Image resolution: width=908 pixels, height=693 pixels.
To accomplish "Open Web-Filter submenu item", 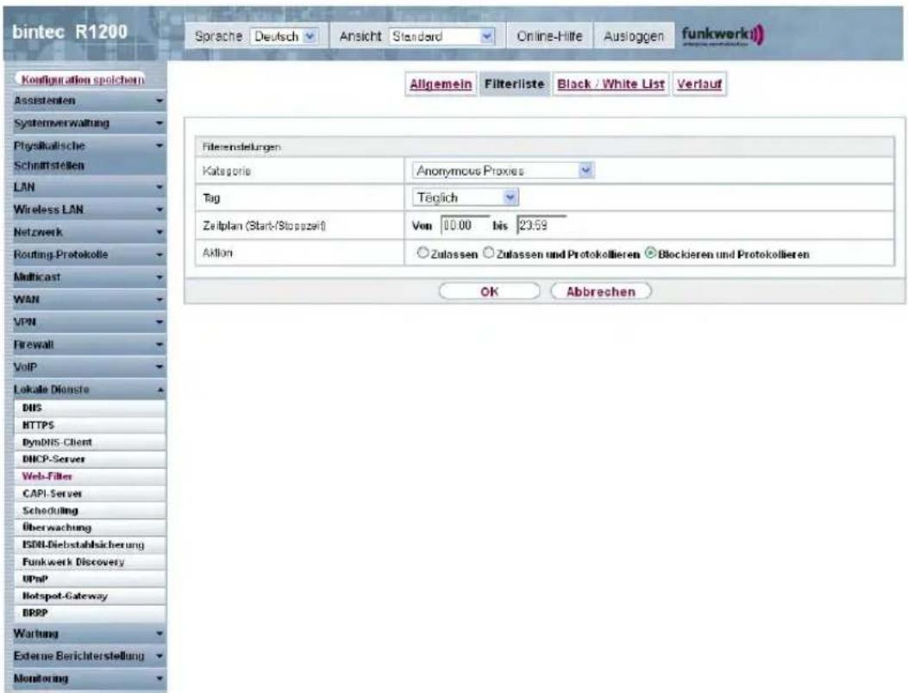I will pos(89,477).
